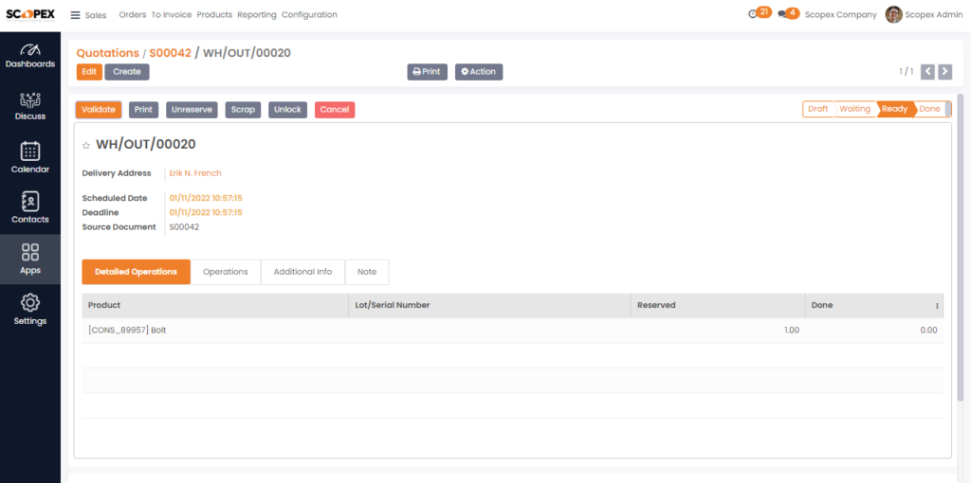
Task: Open the Apps sidebar icon
Action: (30, 259)
